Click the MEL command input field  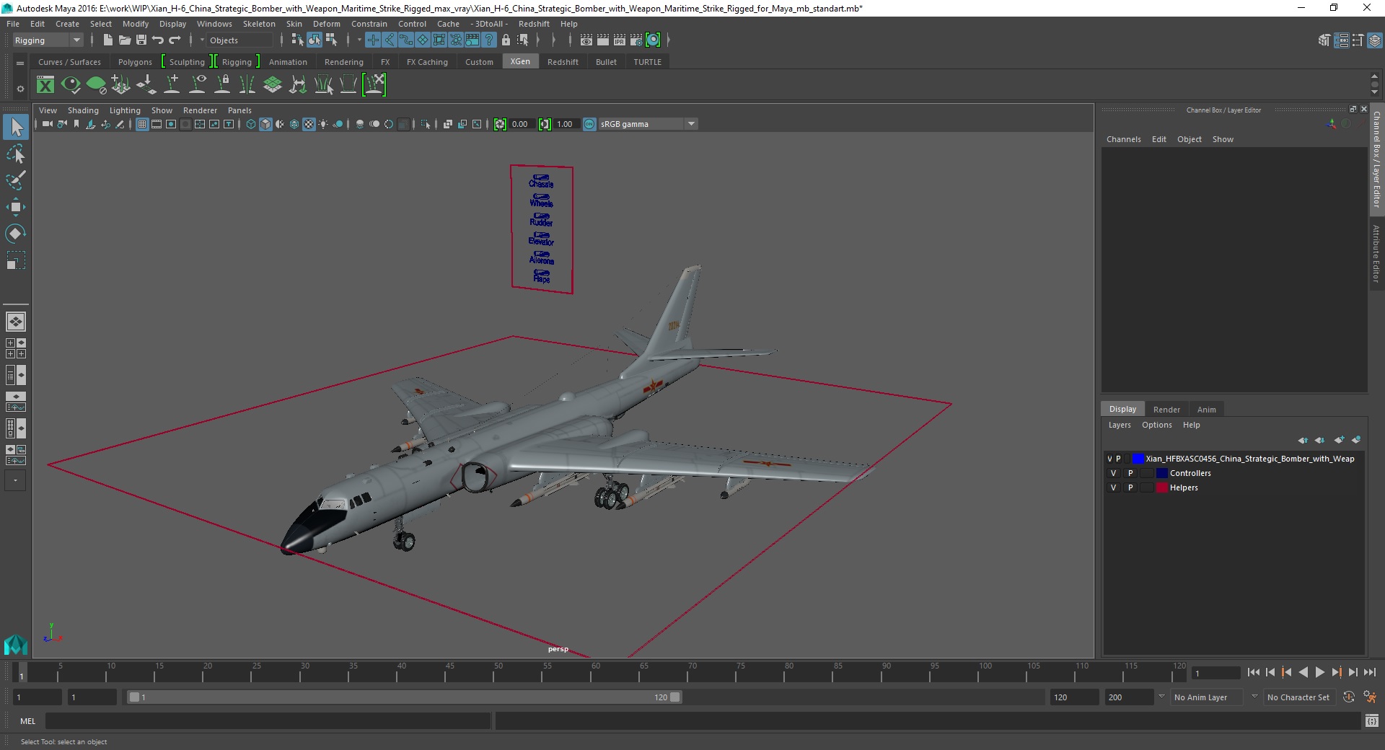click(268, 720)
